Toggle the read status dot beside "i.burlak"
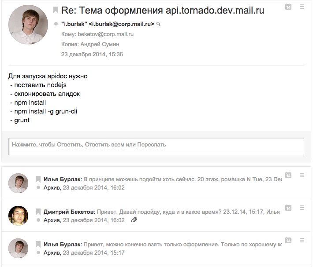Image resolution: width=313 pixels, height=267 pixels. [x=56, y=24]
